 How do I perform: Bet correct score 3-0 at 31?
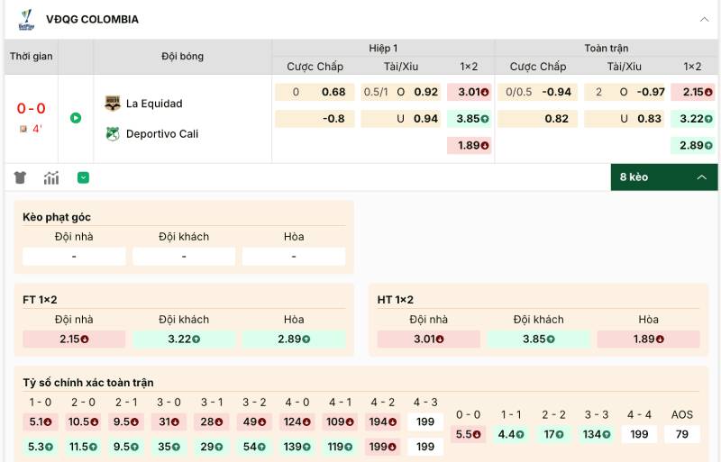click(x=169, y=422)
